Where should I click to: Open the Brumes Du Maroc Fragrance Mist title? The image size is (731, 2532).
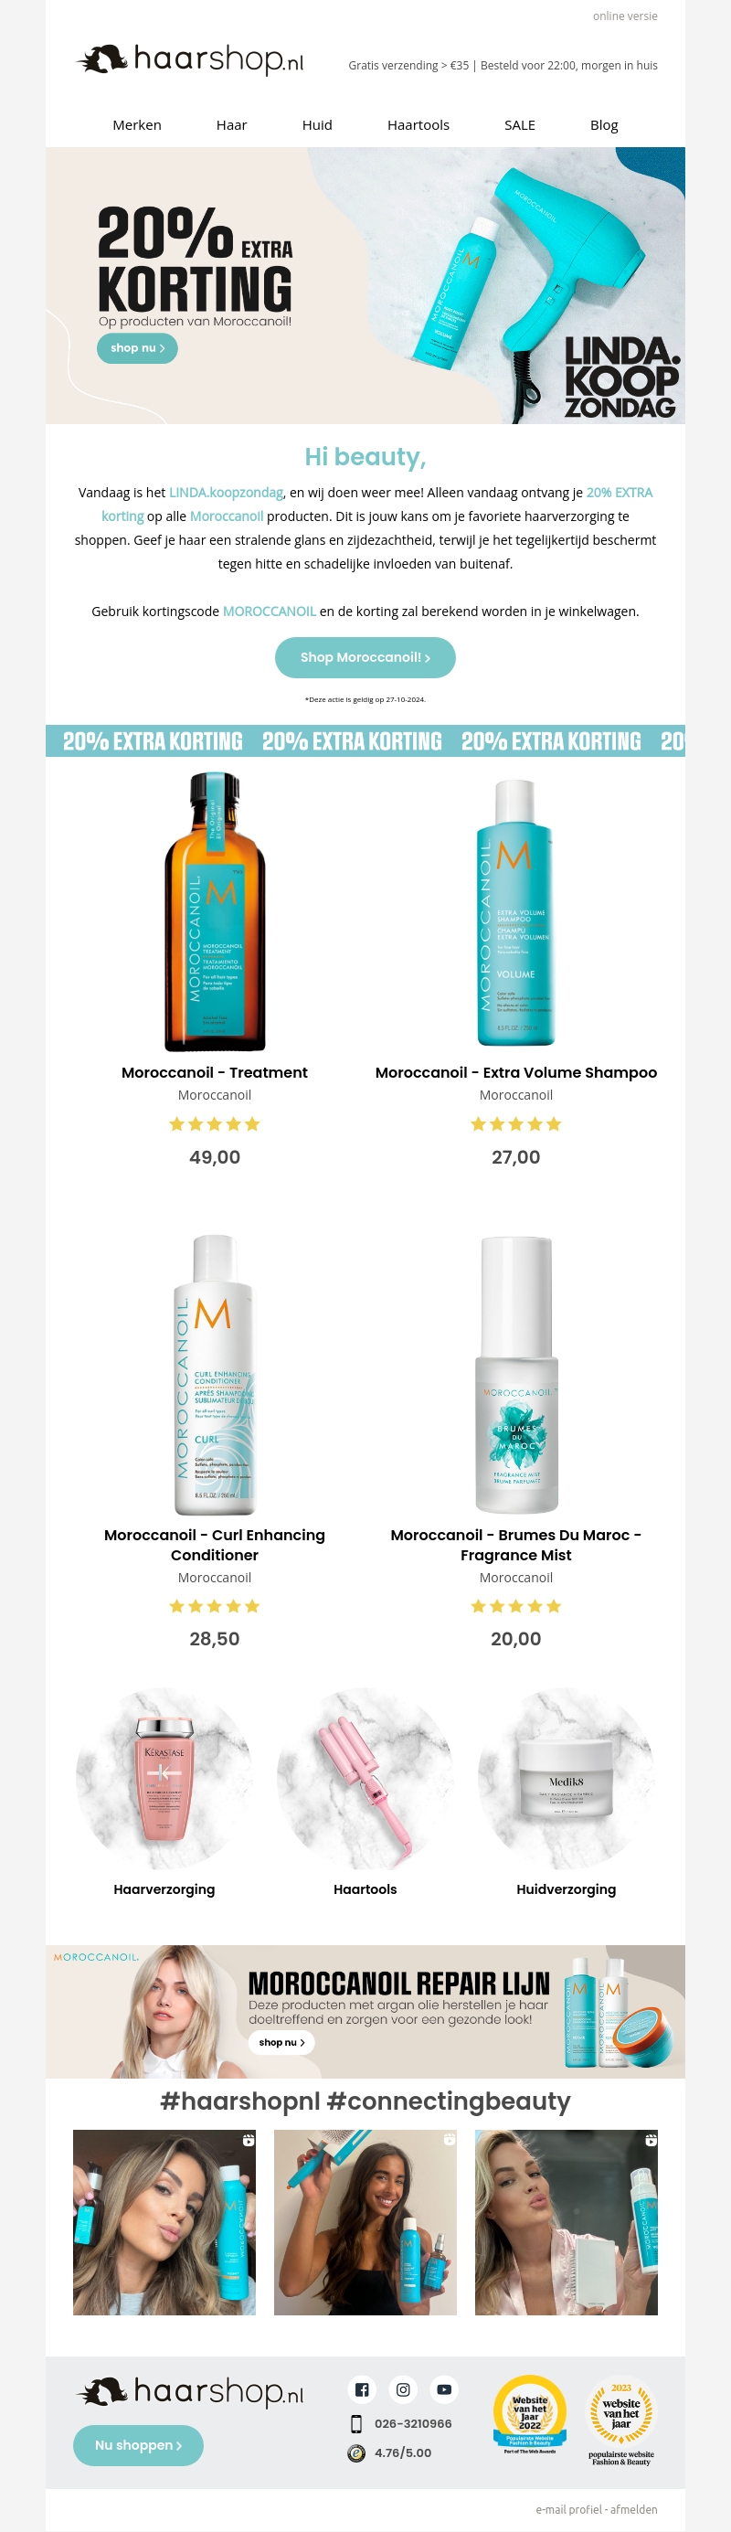coord(516,1545)
